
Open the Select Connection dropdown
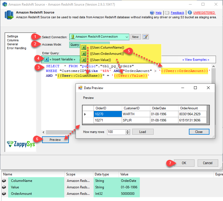click(x=99, y=37)
